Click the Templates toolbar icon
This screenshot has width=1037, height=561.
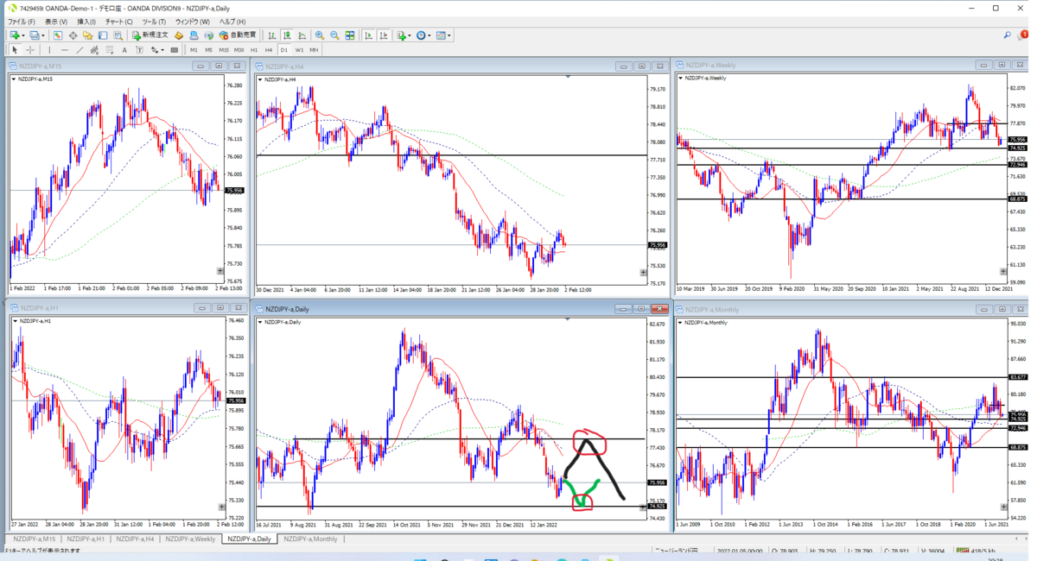[442, 35]
